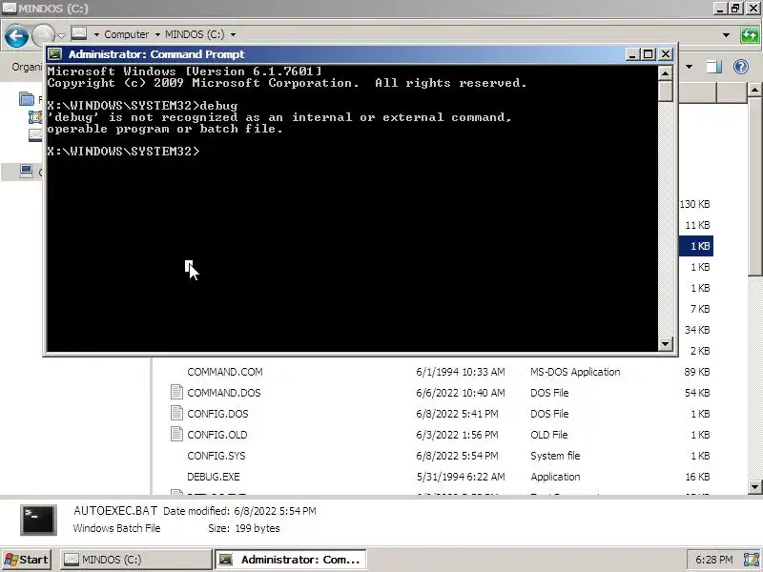Click the MINDOS (C:) window title icon
Image resolution: width=763 pixels, height=572 pixels.
click(x=9, y=8)
